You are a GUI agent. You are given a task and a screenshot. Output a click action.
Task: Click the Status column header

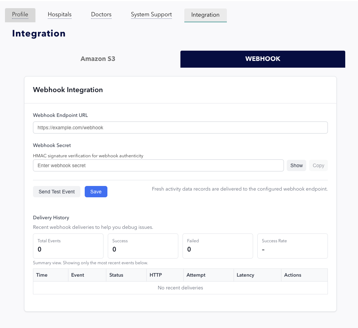coord(116,275)
